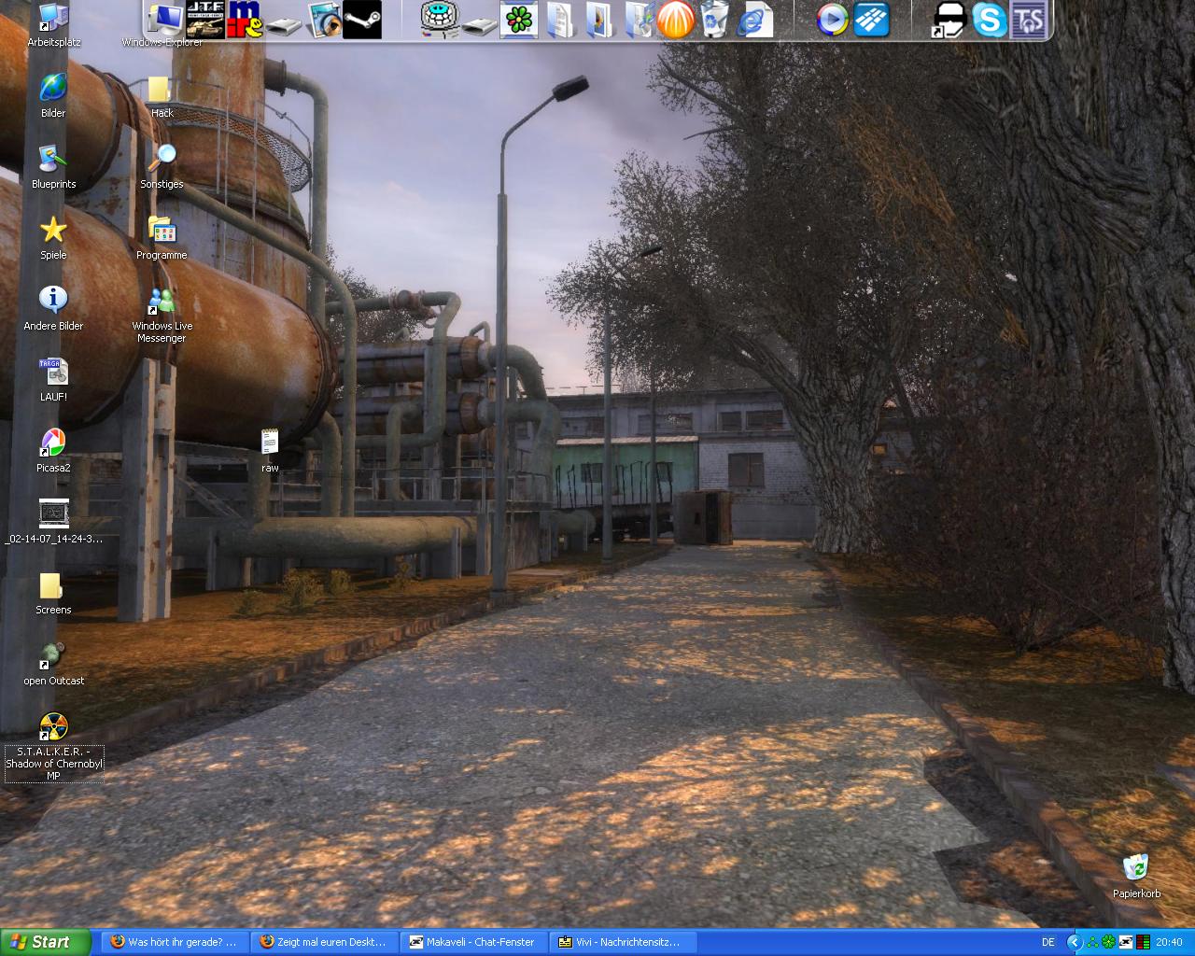
Task: Launch S.T.A.L.K.E.R. Shadow of Chernobyl MP shortcut
Action: (x=53, y=746)
